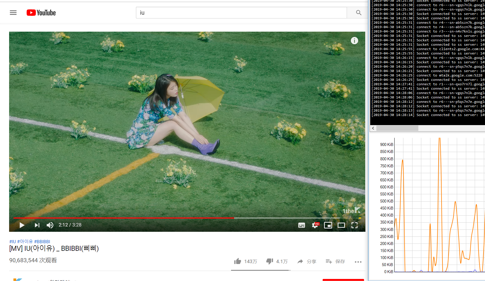The image size is (485, 281).
Task: Skip to the next video
Action: click(x=37, y=225)
